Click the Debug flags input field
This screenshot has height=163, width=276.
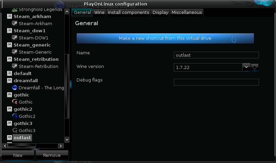[216, 82]
